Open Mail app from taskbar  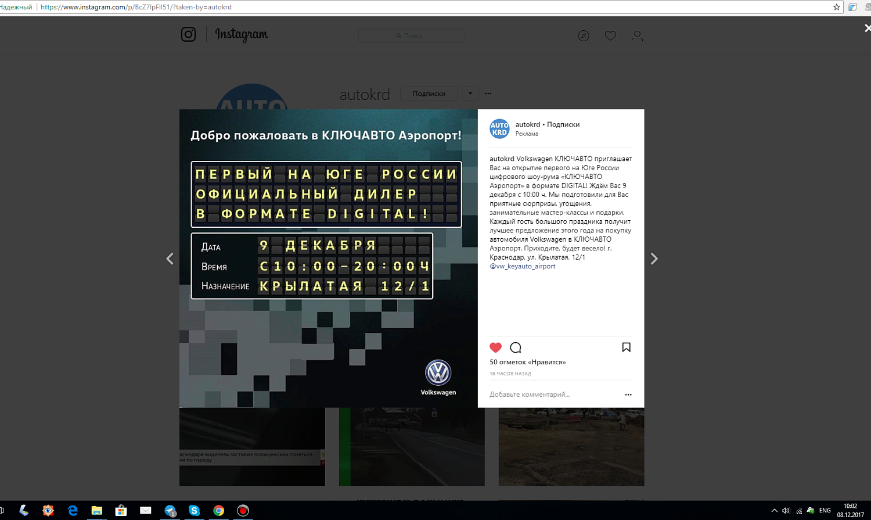pos(146,510)
